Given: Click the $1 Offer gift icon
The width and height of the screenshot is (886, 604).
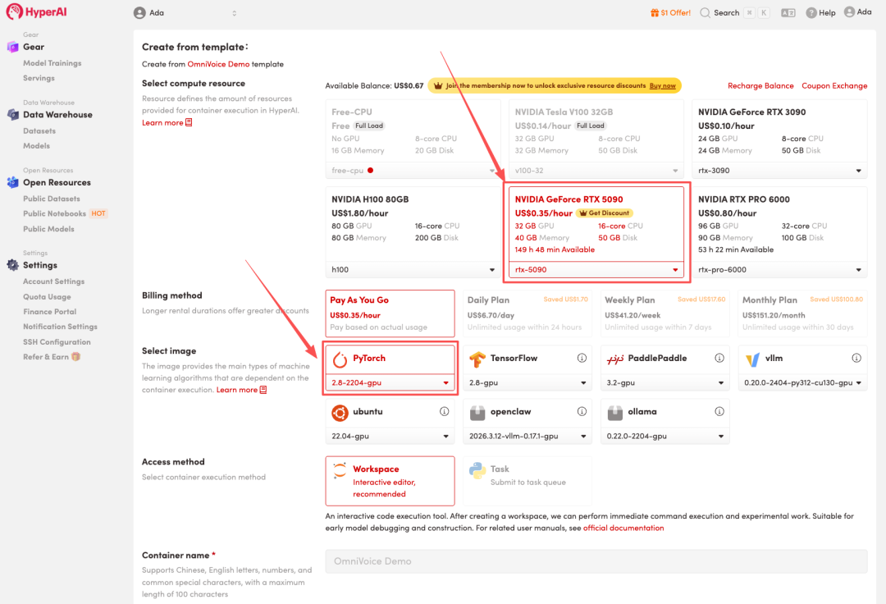Looking at the screenshot, I should pyautogui.click(x=655, y=12).
